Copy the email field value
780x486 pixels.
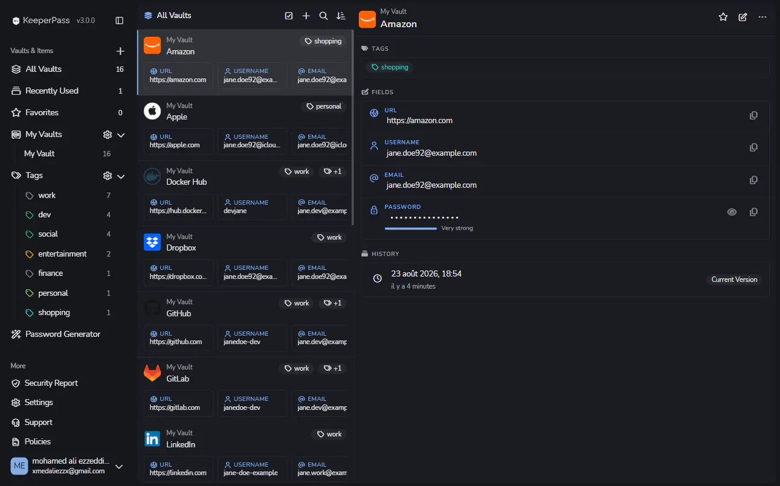[753, 180]
